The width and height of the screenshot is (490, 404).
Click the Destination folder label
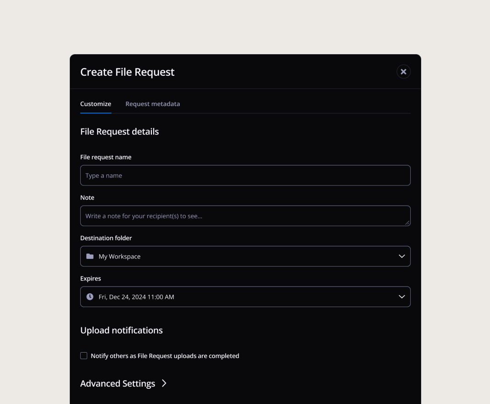coord(106,238)
